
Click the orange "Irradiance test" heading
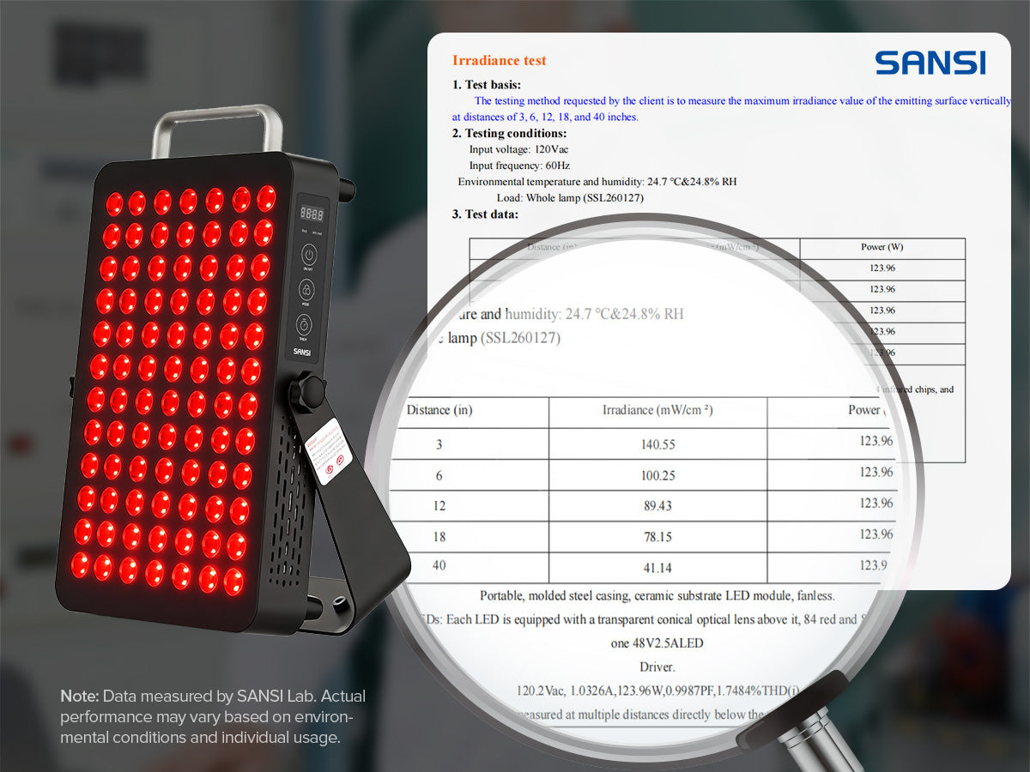(x=499, y=60)
